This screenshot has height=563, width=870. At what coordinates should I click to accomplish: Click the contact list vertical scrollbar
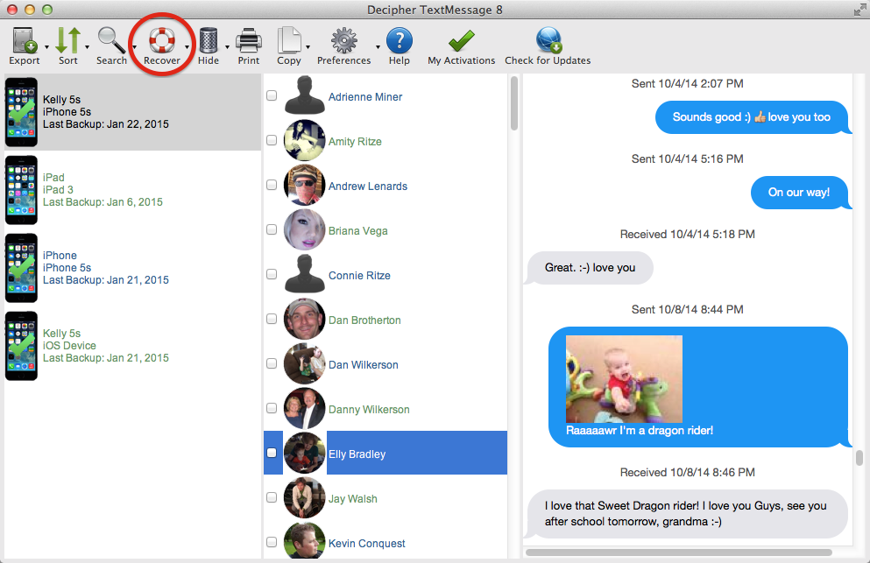tap(513, 104)
